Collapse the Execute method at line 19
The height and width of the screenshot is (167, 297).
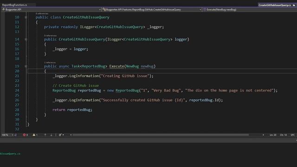[26, 66]
